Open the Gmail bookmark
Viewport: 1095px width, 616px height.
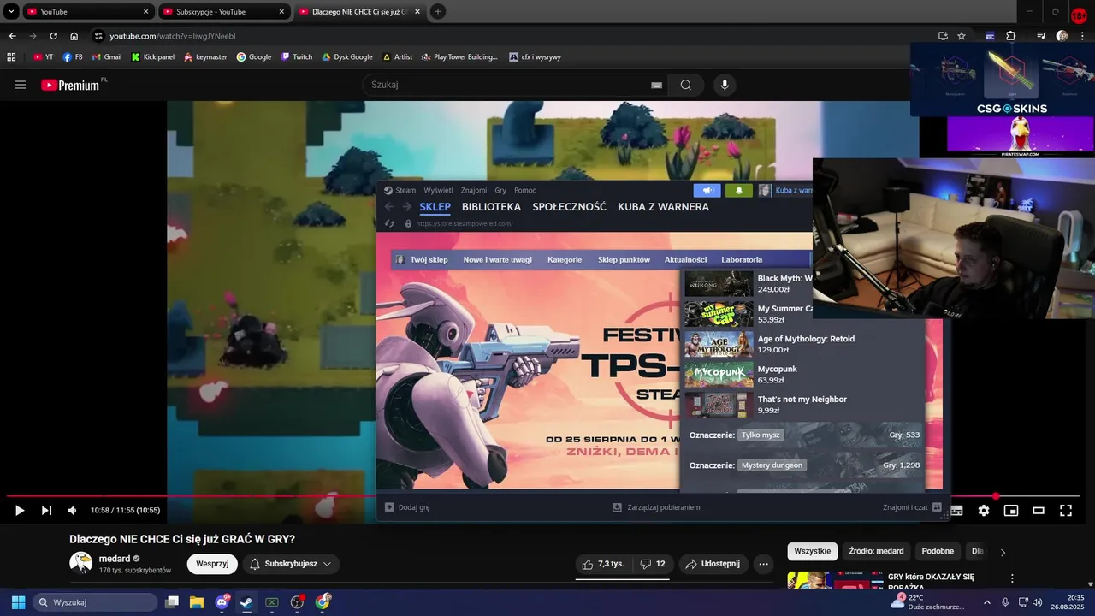pyautogui.click(x=107, y=57)
